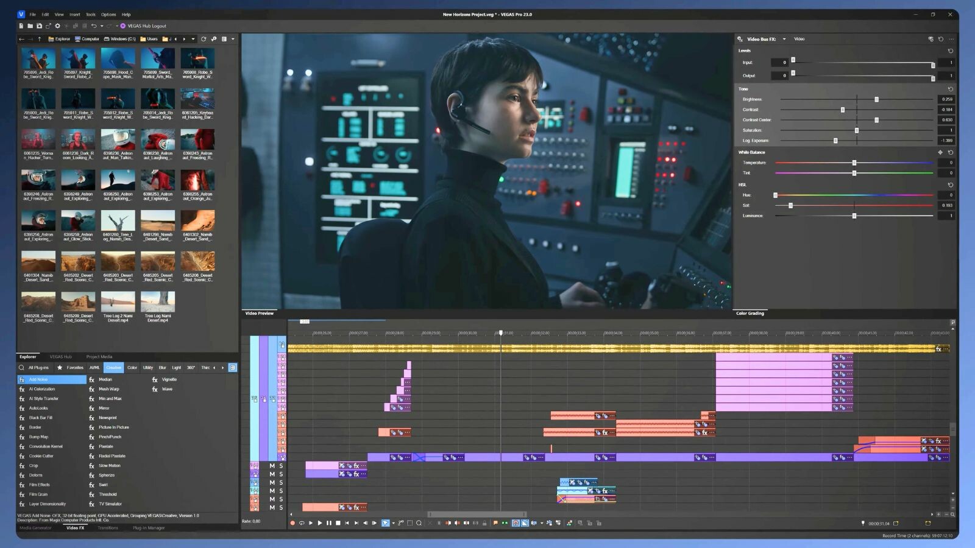Toggle event snapping with the magnet icon
Viewport: 975px width, 548px height.
[x=516, y=522]
